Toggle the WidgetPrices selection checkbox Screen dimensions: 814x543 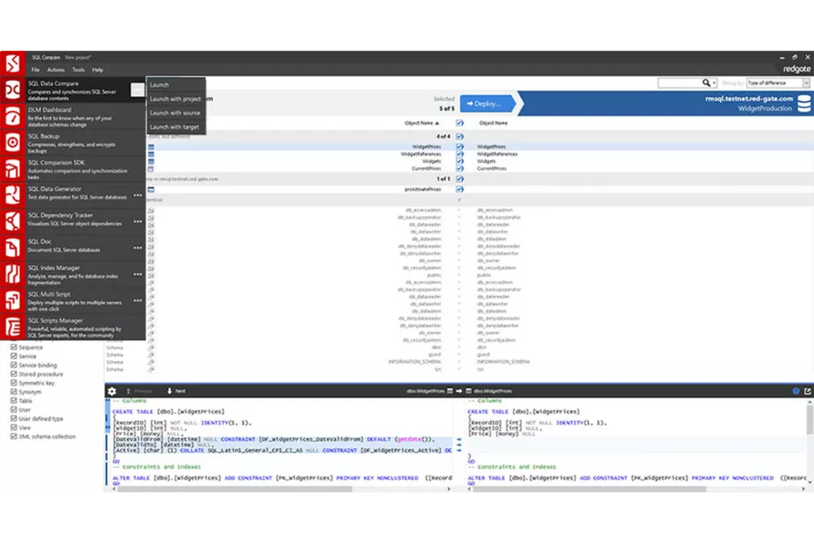(x=459, y=146)
